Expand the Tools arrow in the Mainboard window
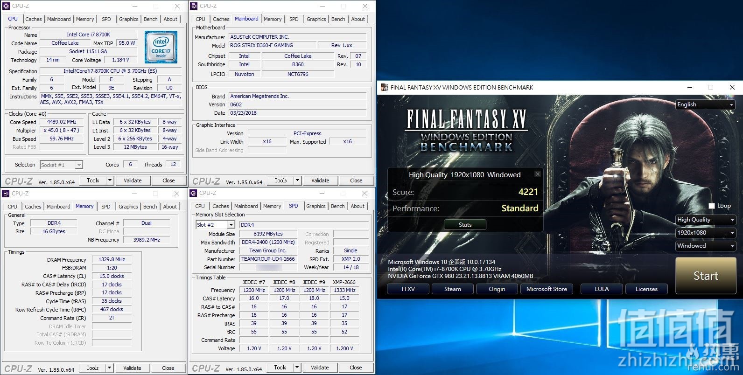Screen dimensions: 743x375 298,181
